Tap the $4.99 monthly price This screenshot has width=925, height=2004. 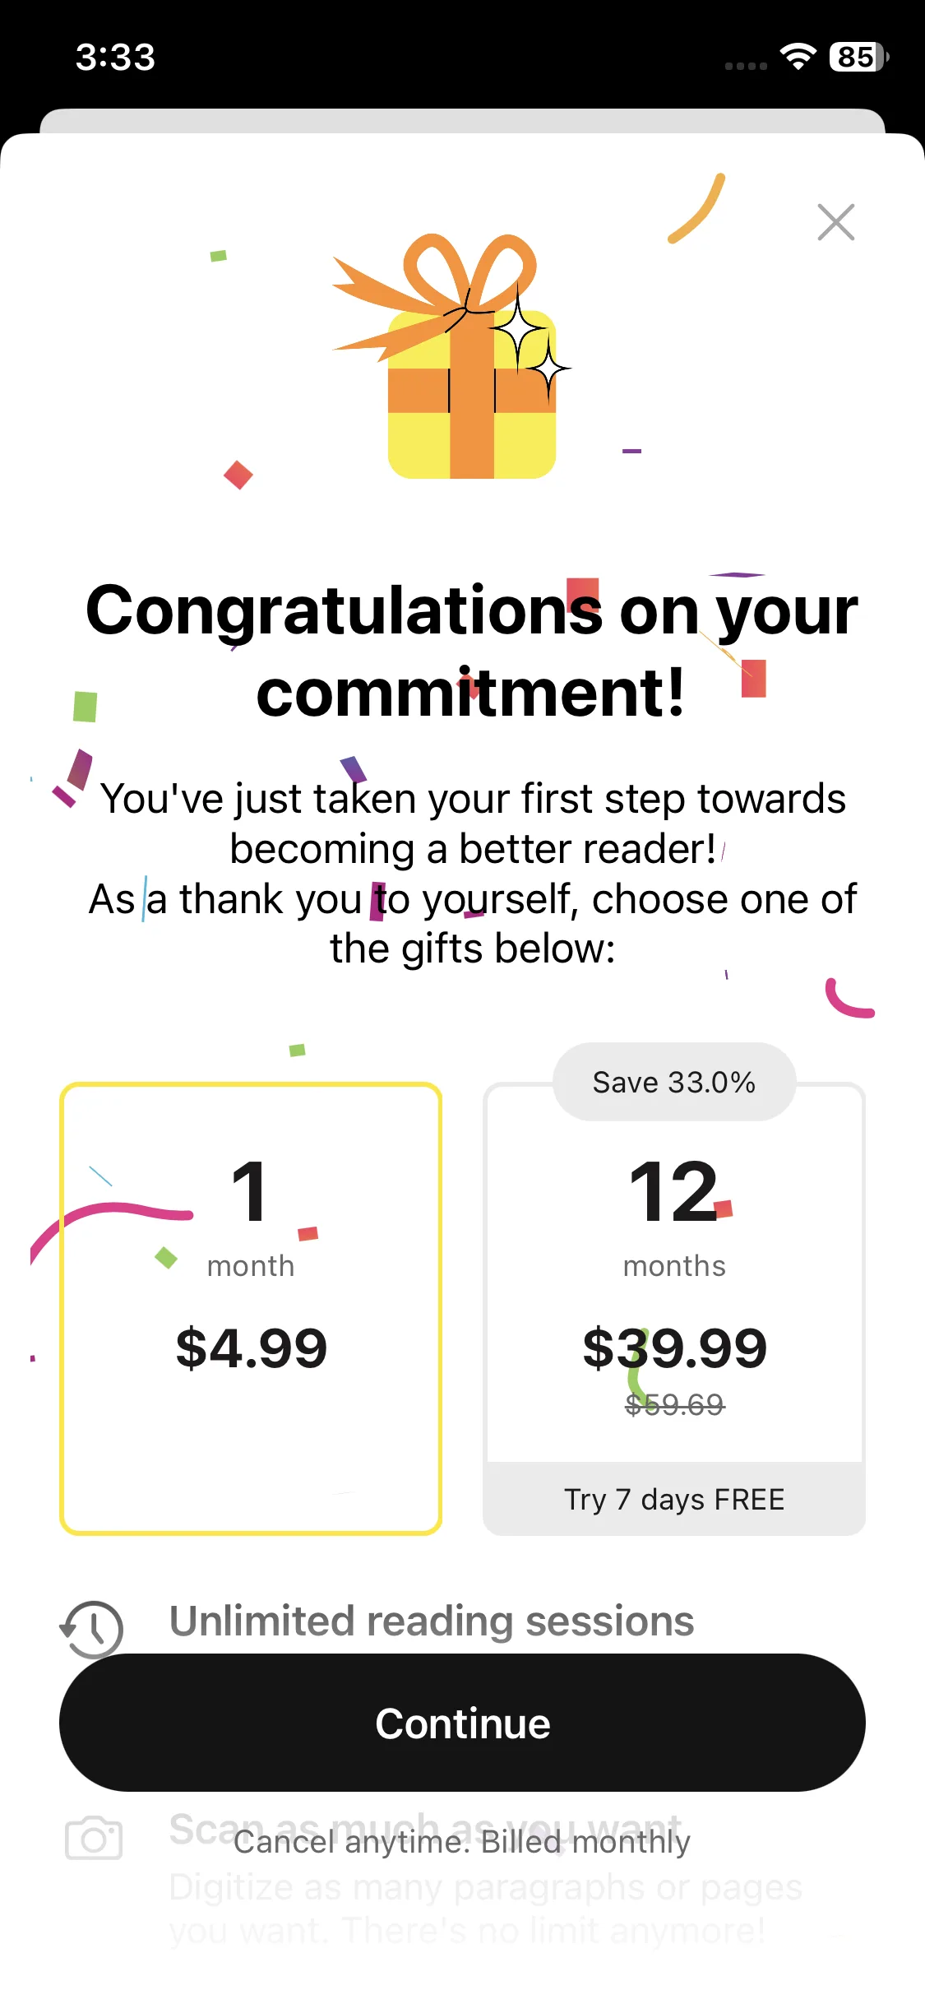click(251, 1348)
